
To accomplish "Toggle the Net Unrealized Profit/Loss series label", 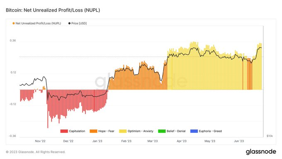I will [x=38, y=23].
